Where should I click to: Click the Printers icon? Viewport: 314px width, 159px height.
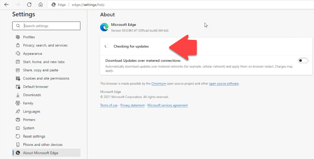pyautogui.click(x=18, y=120)
